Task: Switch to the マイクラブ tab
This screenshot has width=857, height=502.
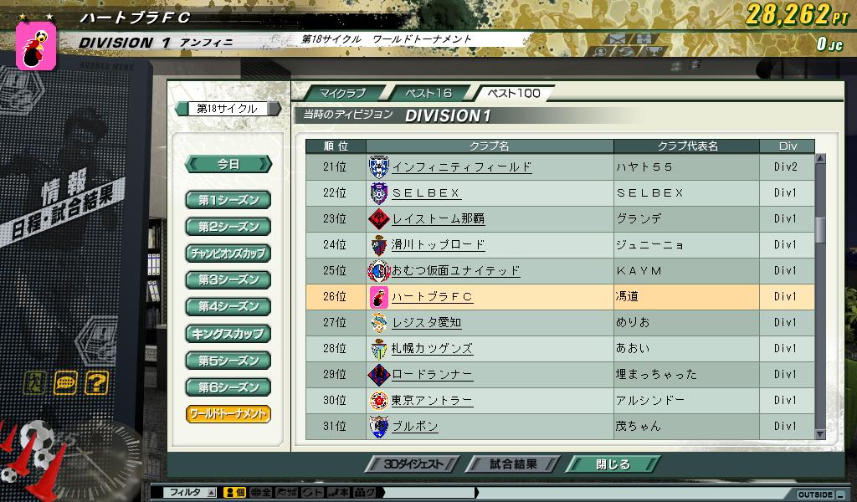Action: (x=342, y=94)
